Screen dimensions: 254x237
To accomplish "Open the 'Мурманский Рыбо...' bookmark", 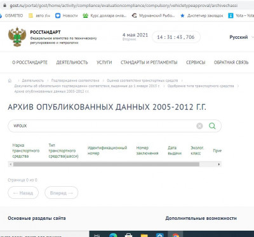I will coord(153,15).
